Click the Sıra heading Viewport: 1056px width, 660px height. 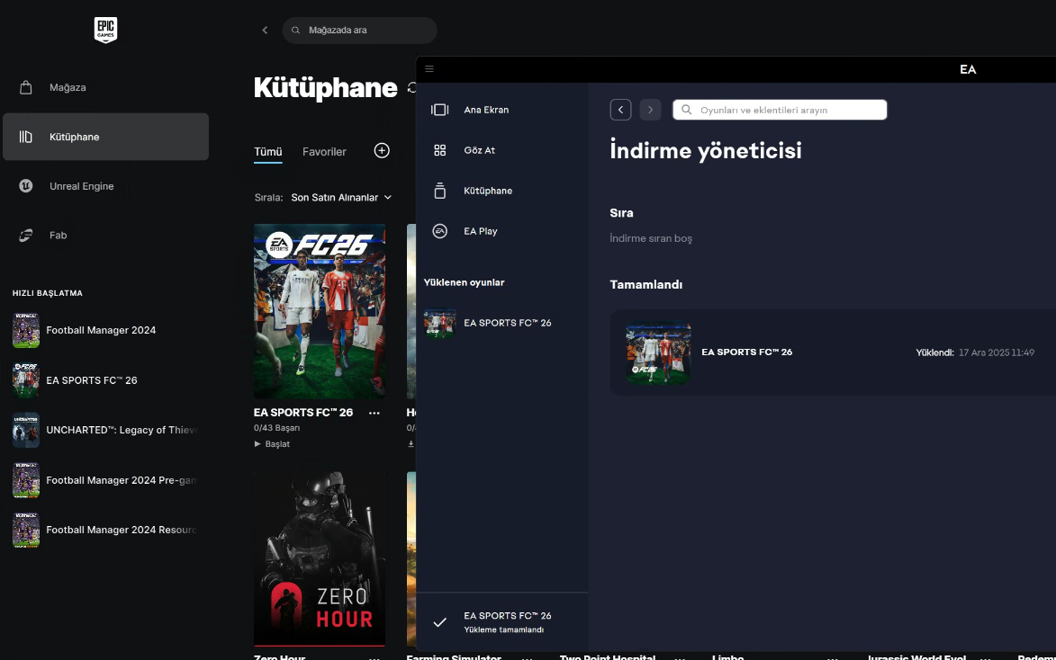click(621, 212)
